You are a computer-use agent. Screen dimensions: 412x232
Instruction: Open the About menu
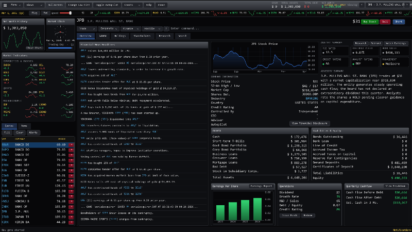pos(161,5)
